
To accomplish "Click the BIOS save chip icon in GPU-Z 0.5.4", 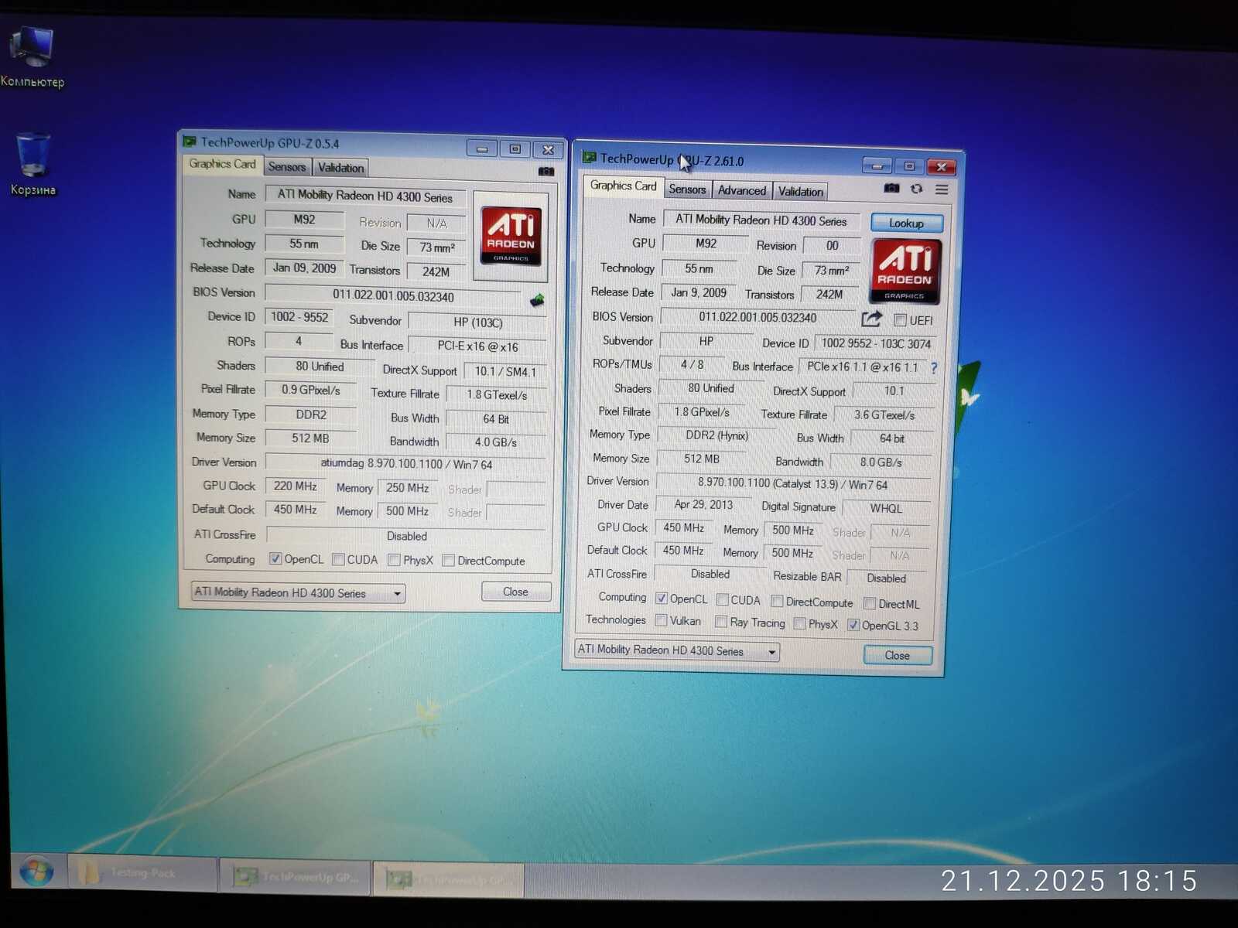I will point(537,299).
